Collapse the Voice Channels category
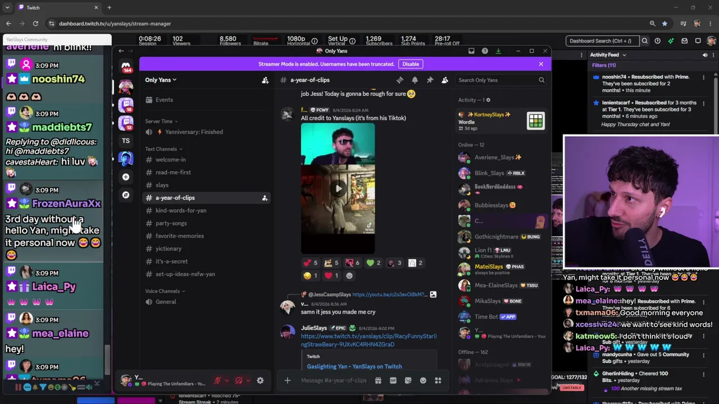This screenshot has width=719, height=404. (165, 291)
